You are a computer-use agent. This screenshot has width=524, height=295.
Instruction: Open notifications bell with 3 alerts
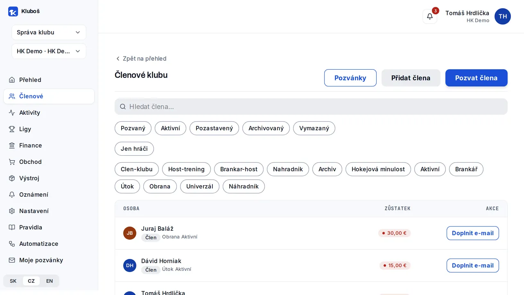[430, 16]
